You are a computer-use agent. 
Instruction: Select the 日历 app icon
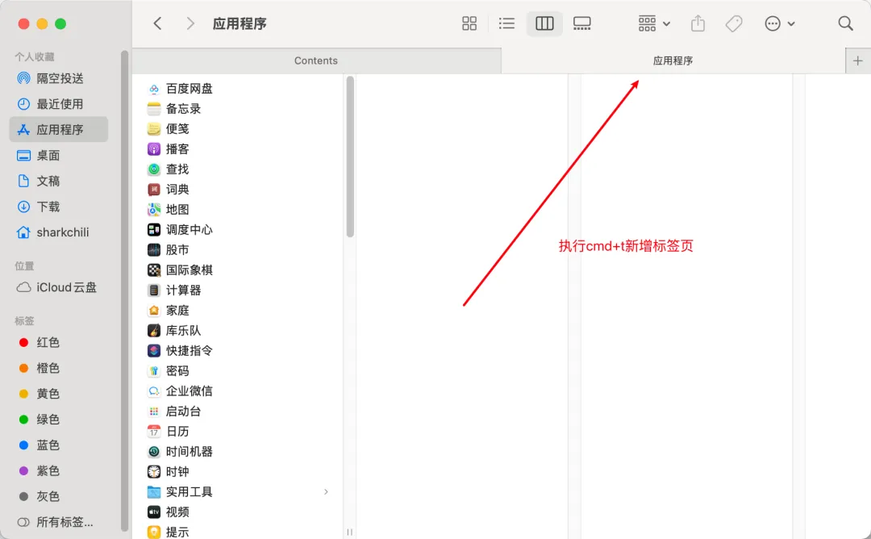tap(154, 431)
